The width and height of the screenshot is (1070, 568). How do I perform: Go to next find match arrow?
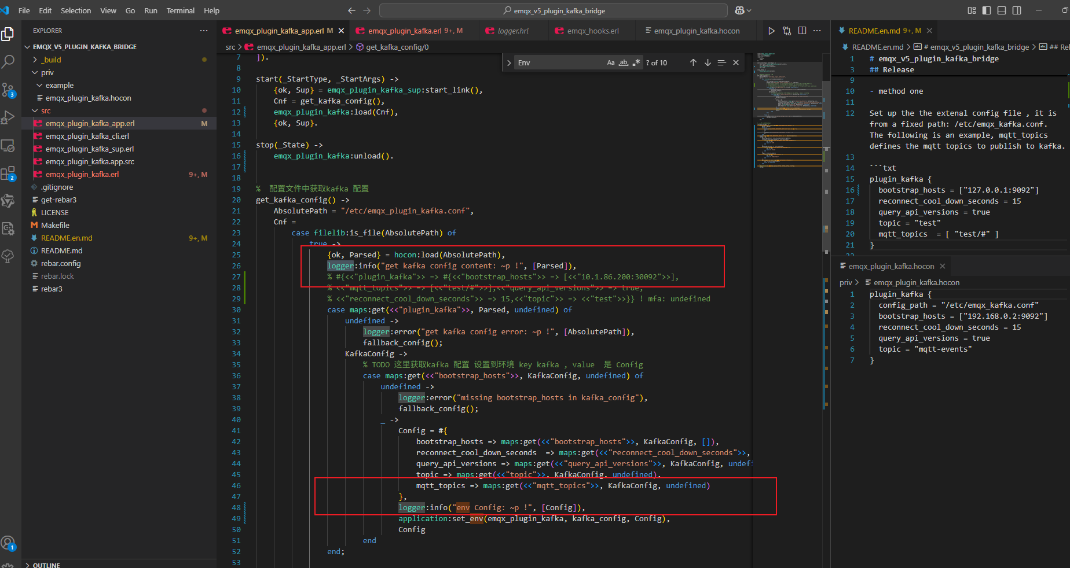708,62
